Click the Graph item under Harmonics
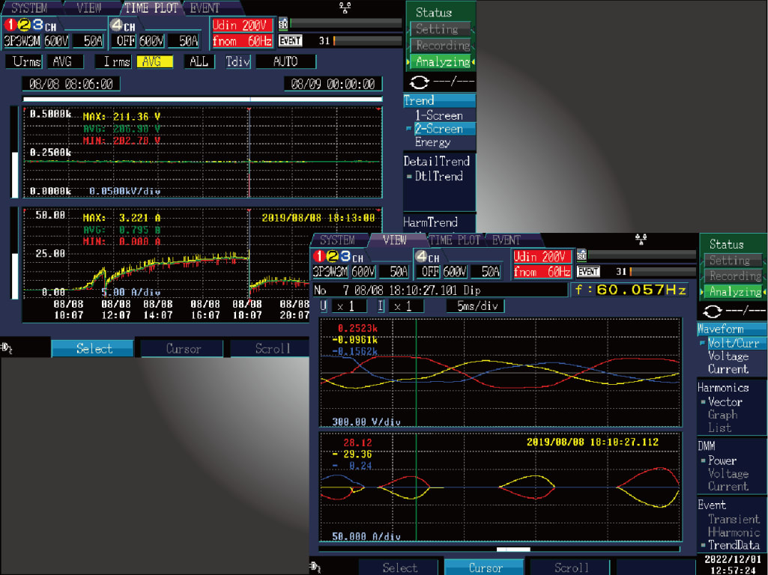 coord(722,415)
